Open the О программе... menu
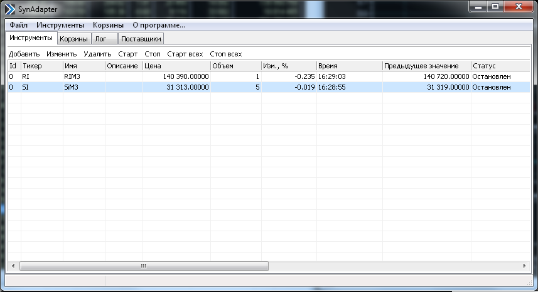The height and width of the screenshot is (292, 538). point(159,25)
